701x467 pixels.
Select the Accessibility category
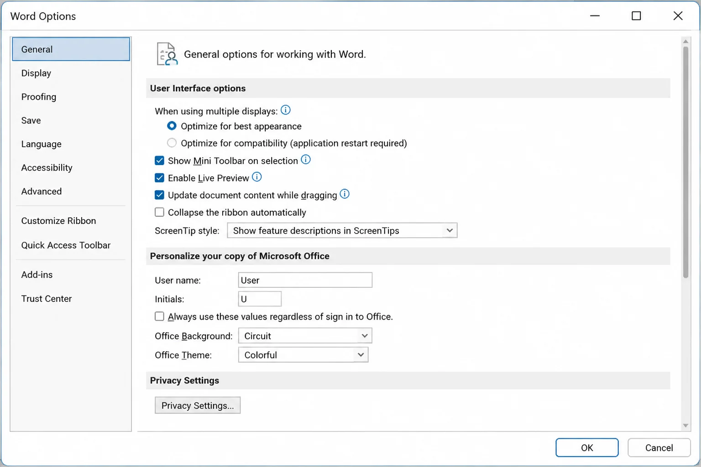(71, 168)
